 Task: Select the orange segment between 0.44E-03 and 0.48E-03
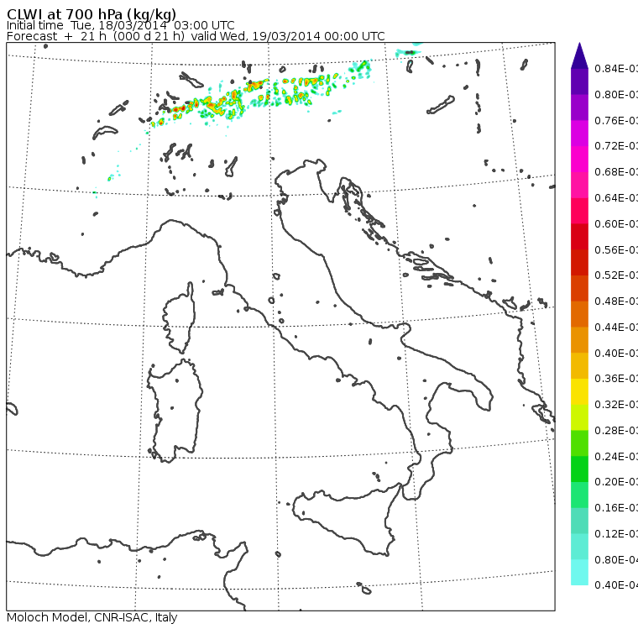(579, 314)
